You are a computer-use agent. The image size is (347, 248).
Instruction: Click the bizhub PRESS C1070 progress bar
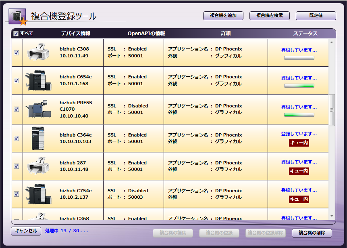tap(299, 115)
